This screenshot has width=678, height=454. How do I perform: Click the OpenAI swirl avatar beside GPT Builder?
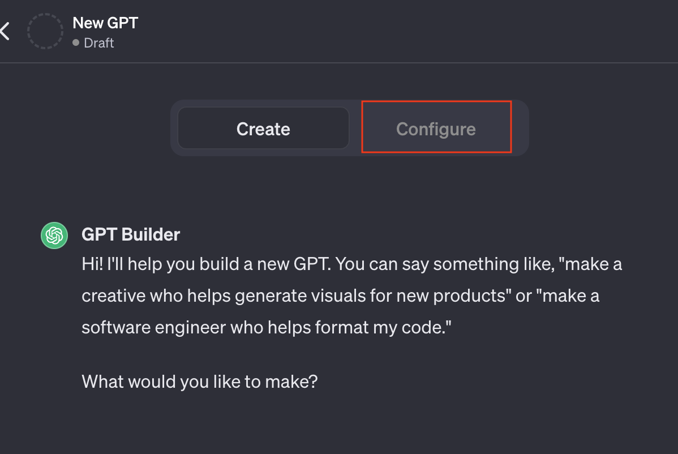54,235
